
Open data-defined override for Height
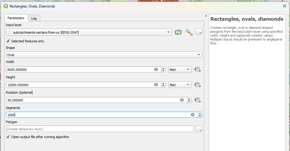pyautogui.click(x=197, y=85)
